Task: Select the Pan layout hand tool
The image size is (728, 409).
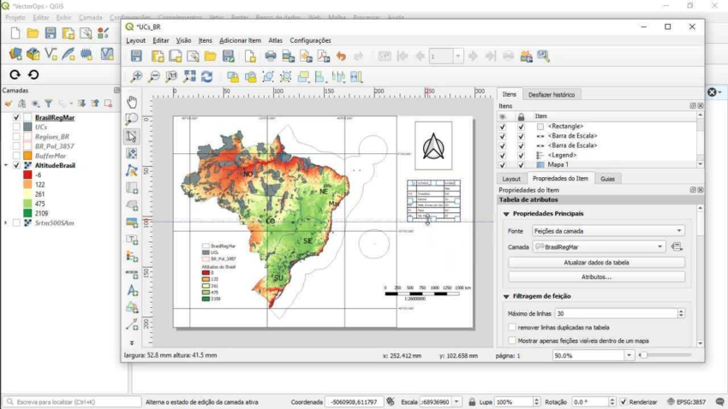Action: pos(132,103)
